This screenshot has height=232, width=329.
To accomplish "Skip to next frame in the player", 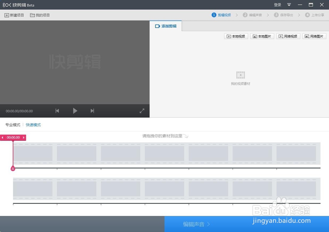I will click(x=92, y=111).
